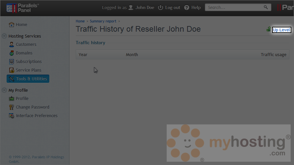Click the Traffic history section heading

pyautogui.click(x=90, y=43)
